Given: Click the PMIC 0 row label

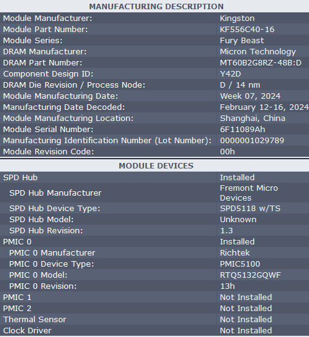Looking at the screenshot, I should [x=17, y=242].
